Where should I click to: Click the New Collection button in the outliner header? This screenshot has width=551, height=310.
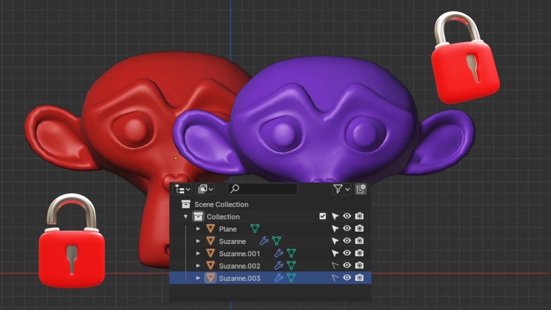[x=361, y=189]
